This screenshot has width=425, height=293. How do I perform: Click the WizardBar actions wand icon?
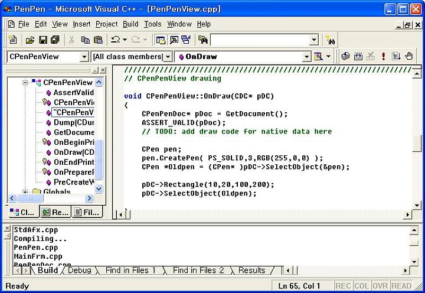pyautogui.click(x=318, y=57)
